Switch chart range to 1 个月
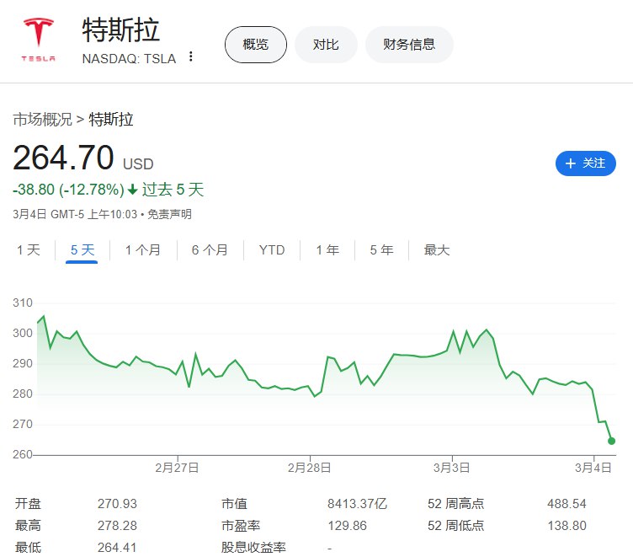The width and height of the screenshot is (633, 557). click(x=143, y=250)
